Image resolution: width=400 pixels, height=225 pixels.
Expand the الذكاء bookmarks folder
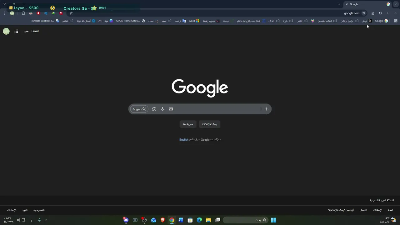click(274, 21)
